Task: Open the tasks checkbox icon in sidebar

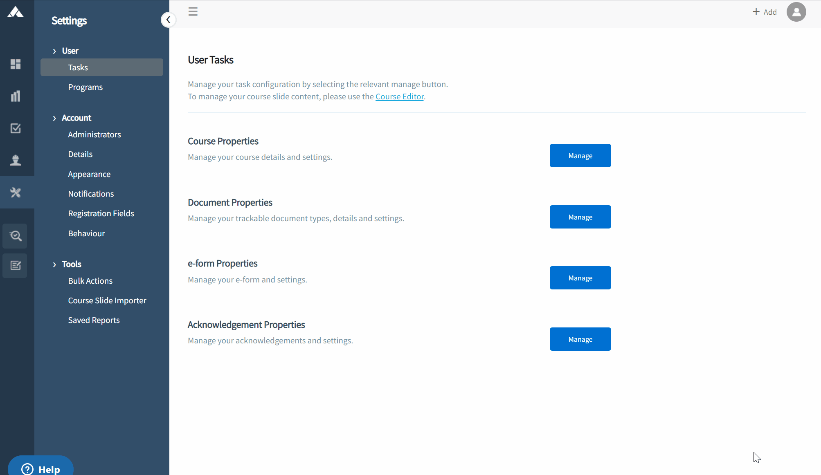Action: pos(16,128)
